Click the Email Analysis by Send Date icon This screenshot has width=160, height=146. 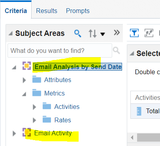pos(26,66)
